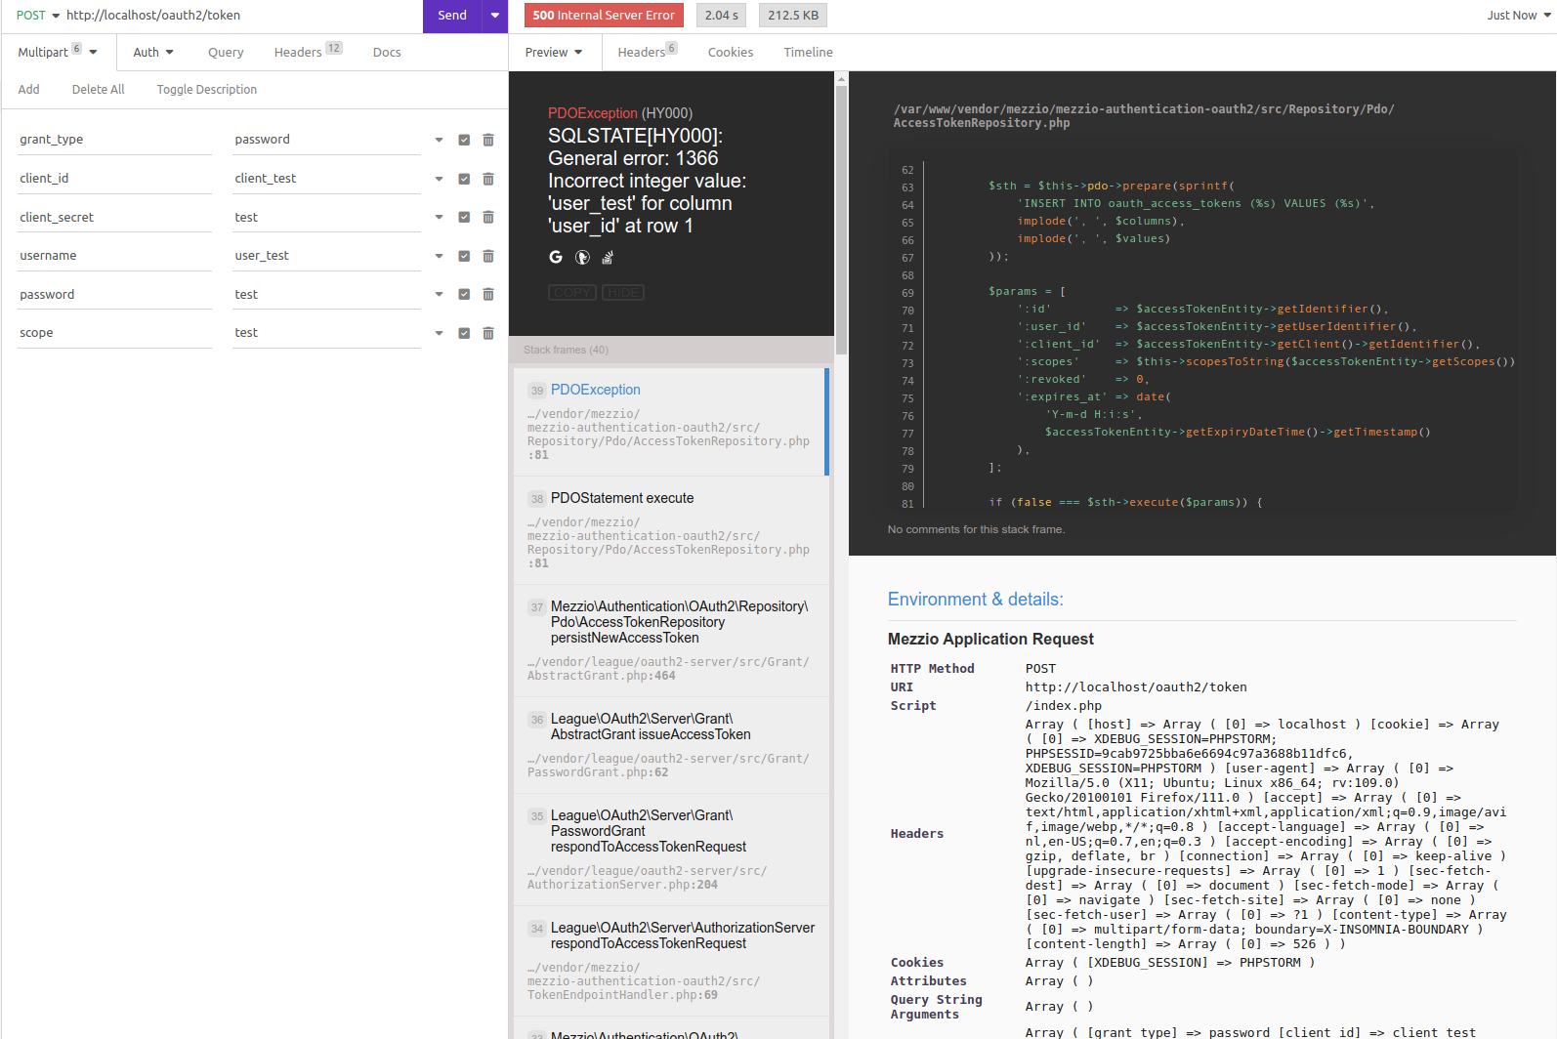Viewport: 1557px width, 1039px height.
Task: Disable the grant_type parameter checkbox
Action: pos(464,140)
